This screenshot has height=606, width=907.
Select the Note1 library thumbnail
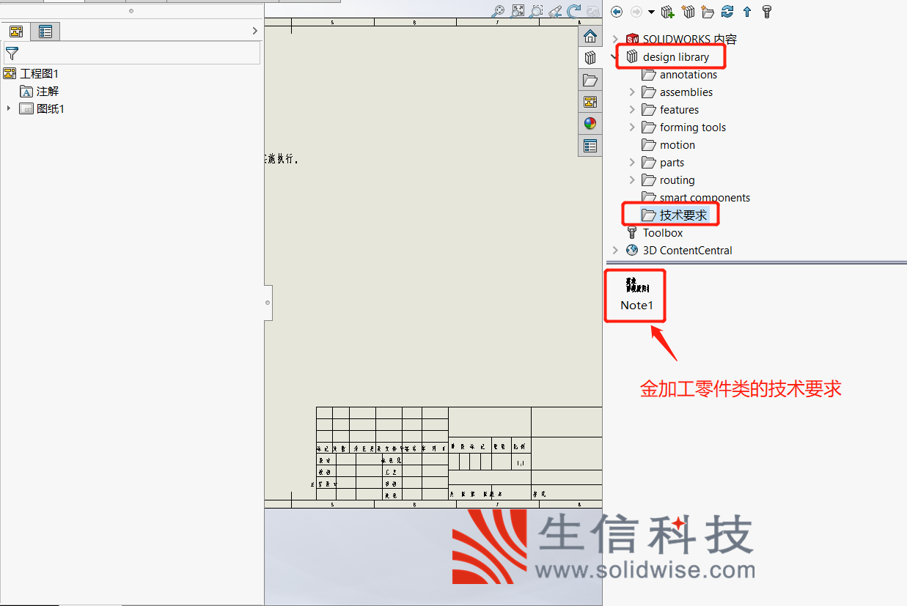pyautogui.click(x=636, y=295)
